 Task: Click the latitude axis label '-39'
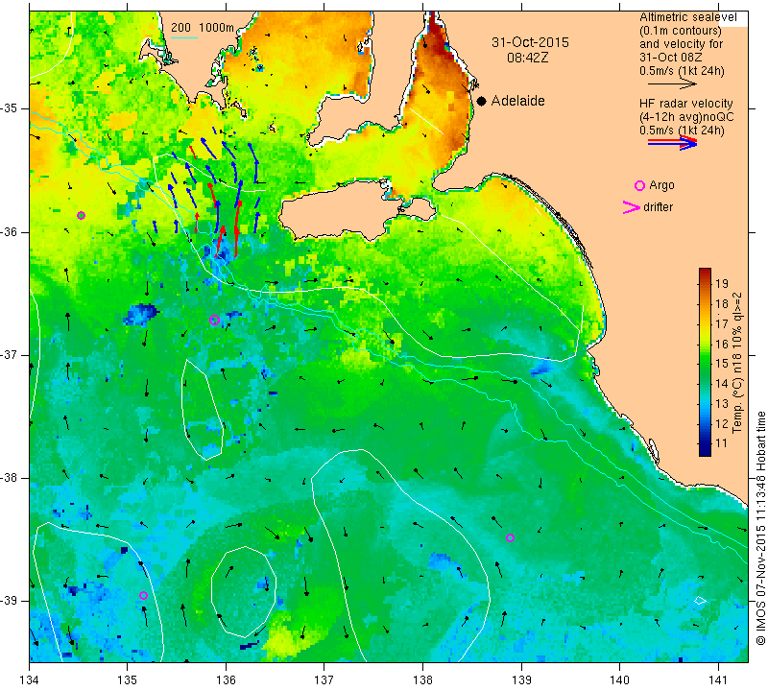point(9,600)
